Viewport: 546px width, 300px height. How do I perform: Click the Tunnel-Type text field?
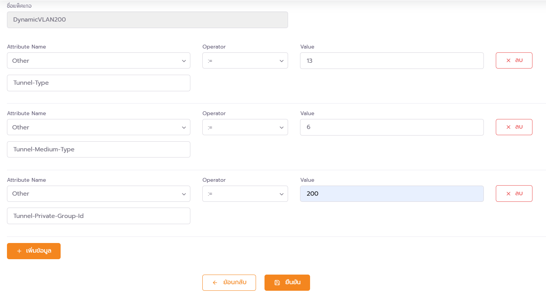[98, 83]
